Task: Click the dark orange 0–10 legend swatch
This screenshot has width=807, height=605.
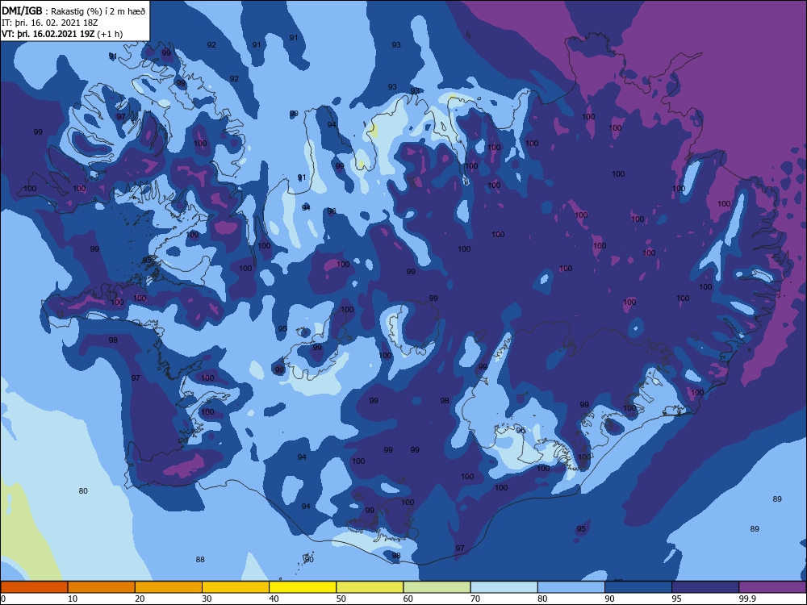Action: point(34,587)
